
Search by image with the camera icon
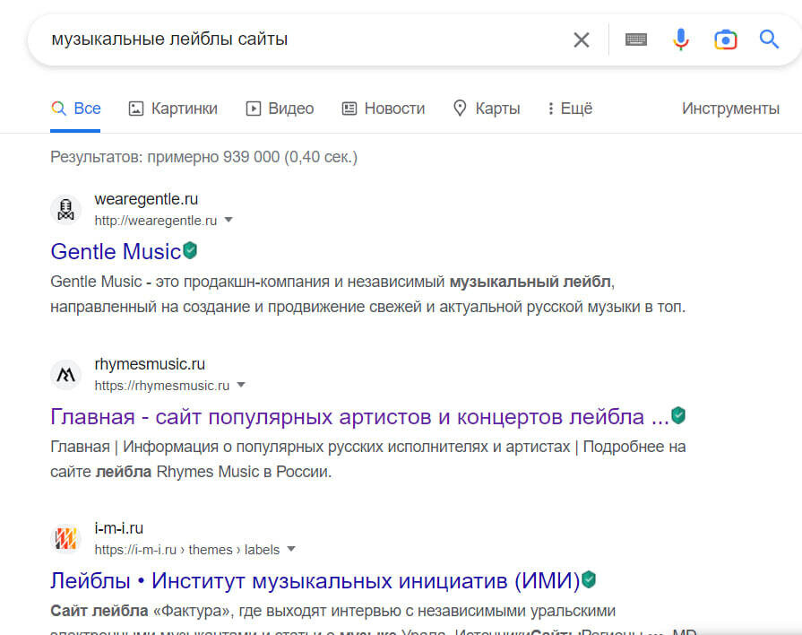(725, 39)
